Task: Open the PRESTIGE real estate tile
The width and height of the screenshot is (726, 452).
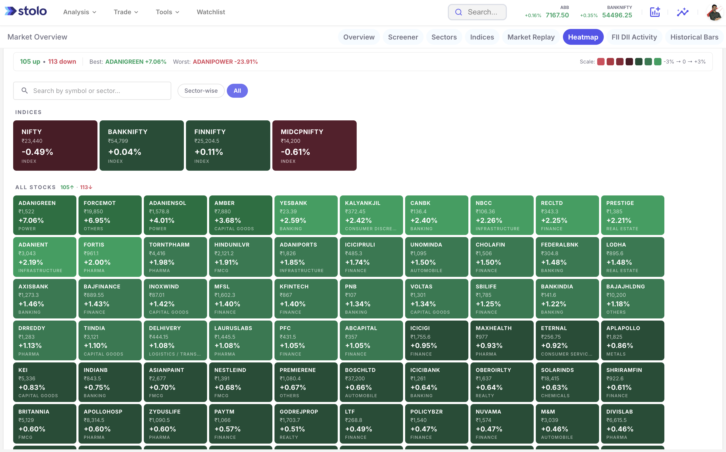Action: pyautogui.click(x=633, y=215)
